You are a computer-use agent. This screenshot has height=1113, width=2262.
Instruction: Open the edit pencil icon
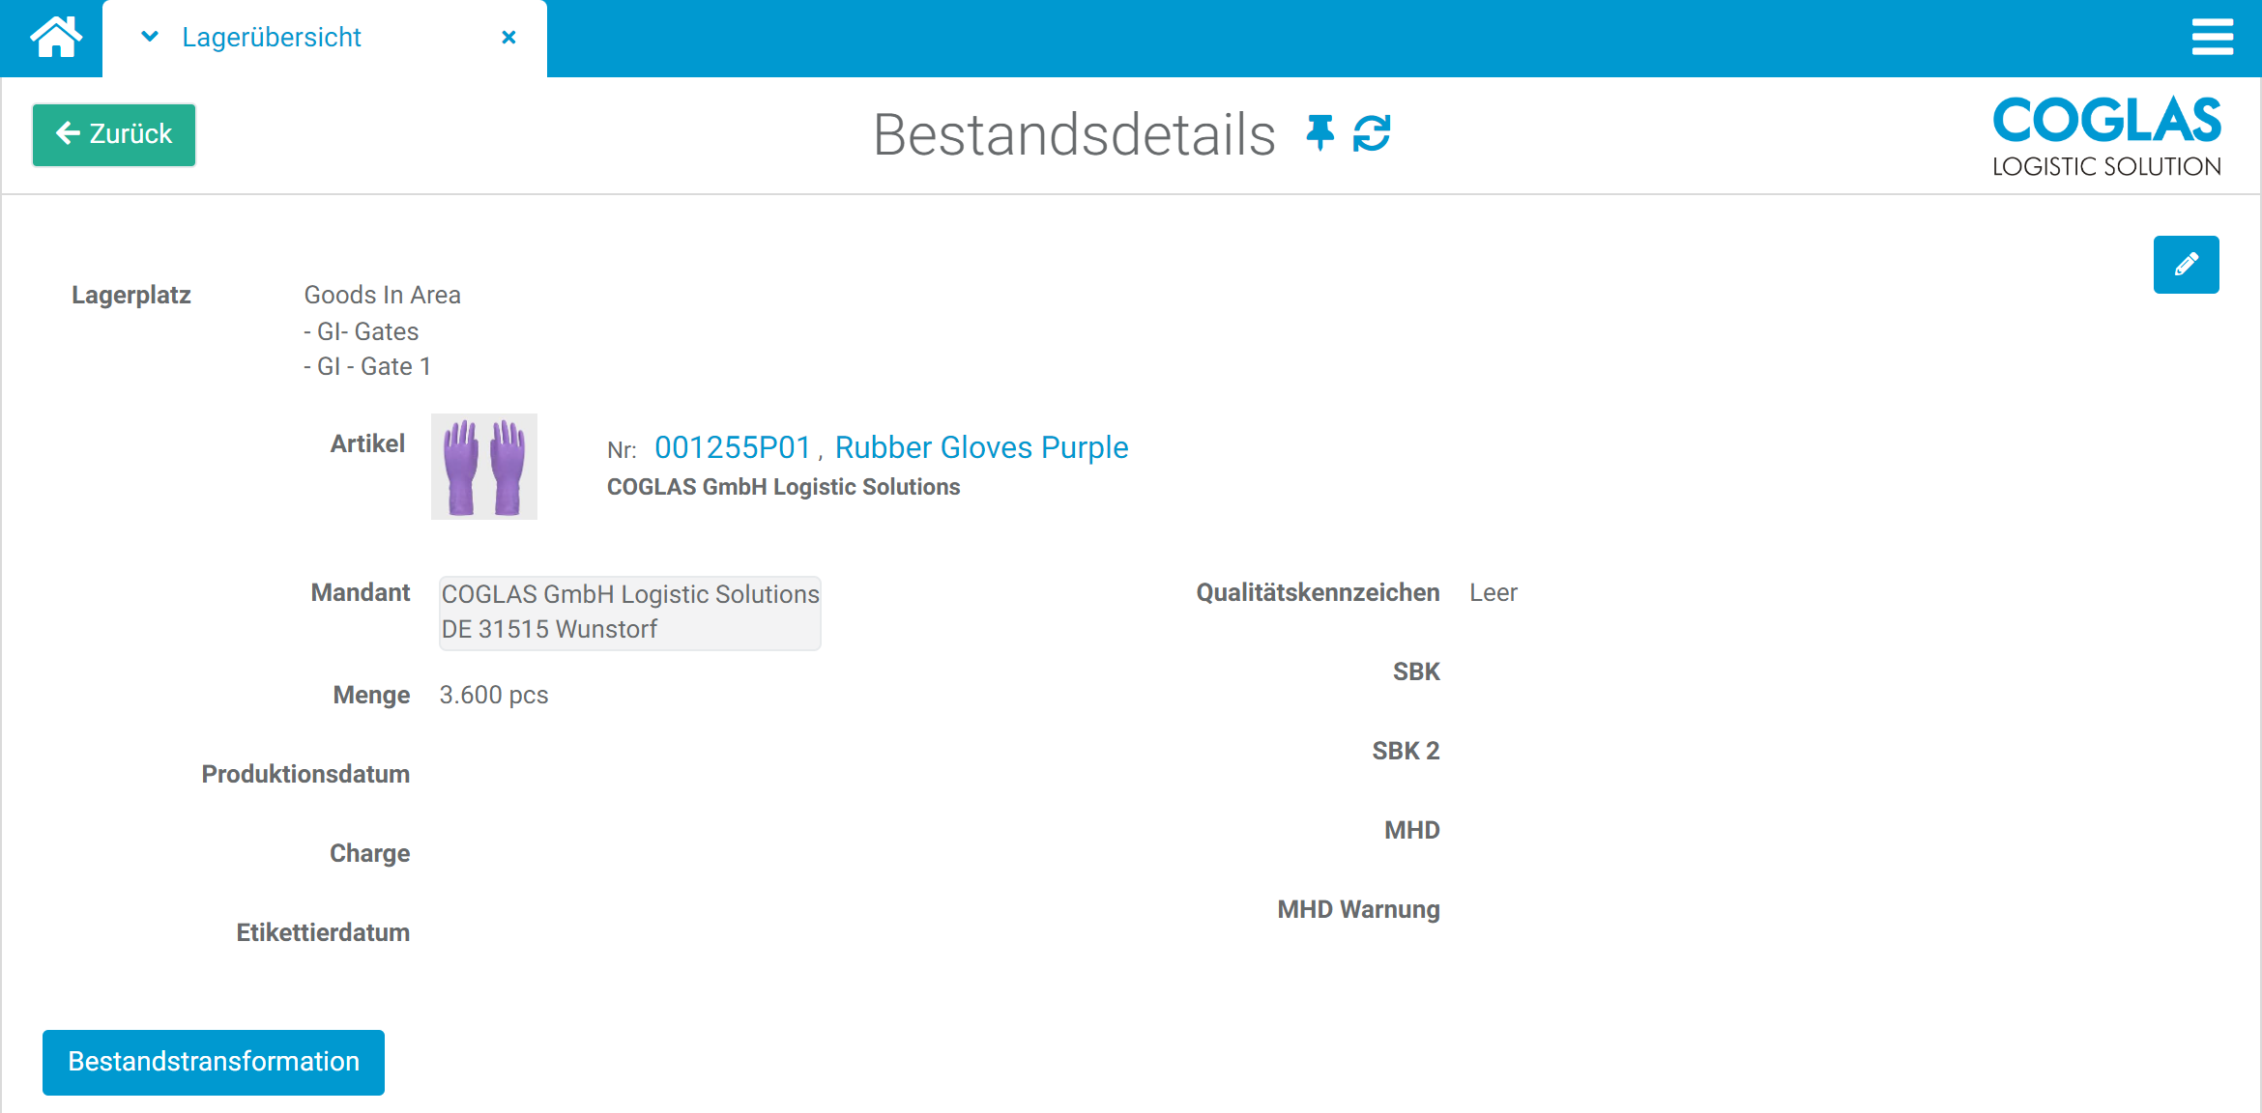[x=2187, y=265]
